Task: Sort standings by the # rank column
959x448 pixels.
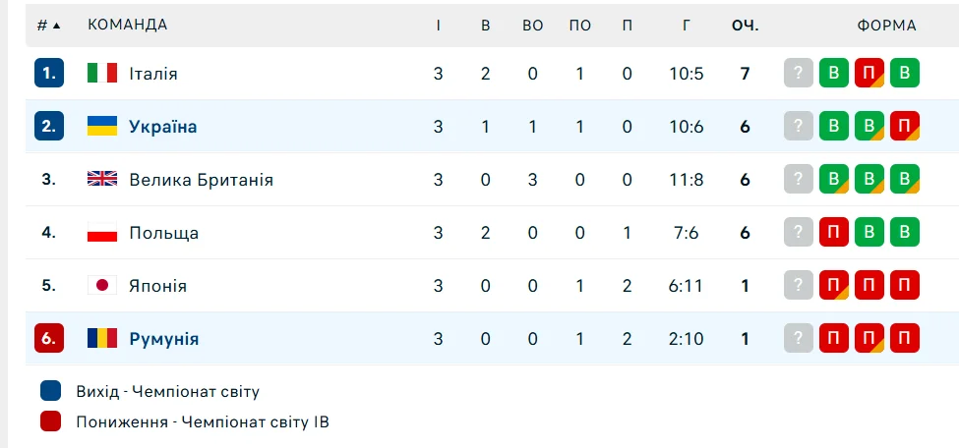Action: point(48,26)
